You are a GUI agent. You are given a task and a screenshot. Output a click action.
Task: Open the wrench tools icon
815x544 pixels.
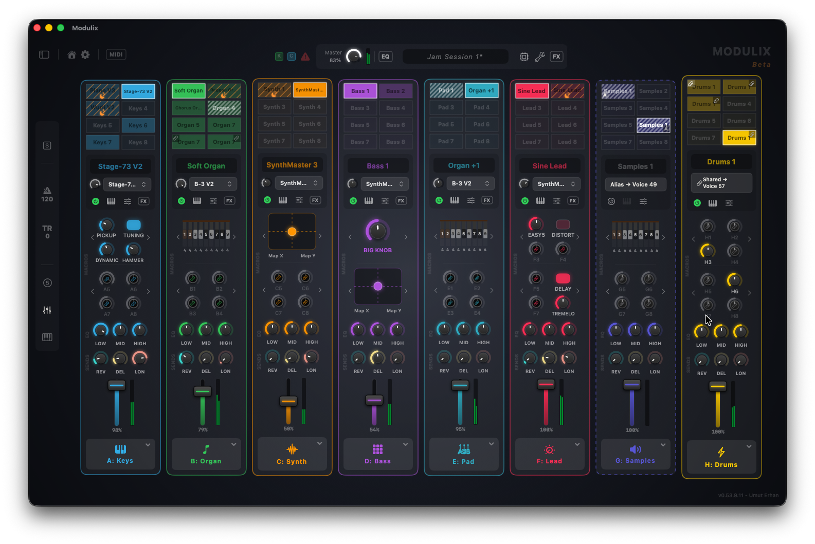coord(540,57)
